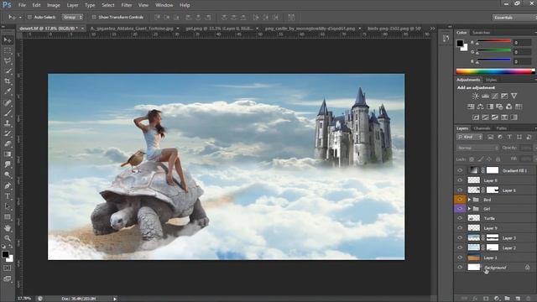Click the zoom percentage field in status bar

24,299
